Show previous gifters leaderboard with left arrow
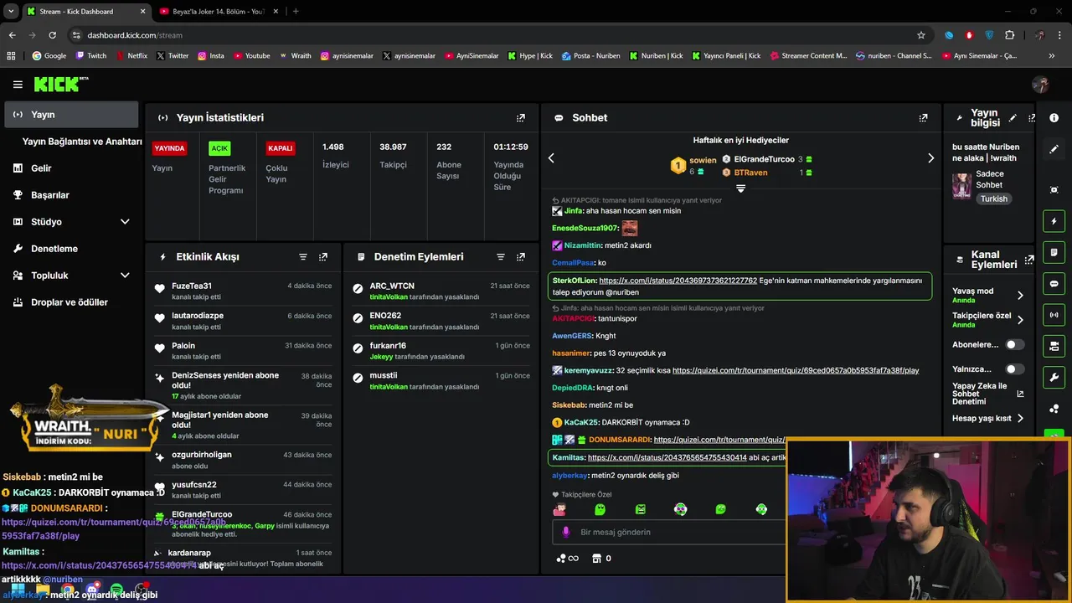1072x603 pixels. click(551, 158)
